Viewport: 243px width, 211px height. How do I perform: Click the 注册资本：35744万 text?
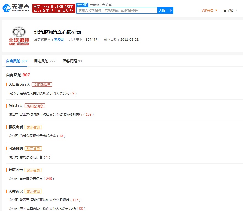(x=84, y=40)
